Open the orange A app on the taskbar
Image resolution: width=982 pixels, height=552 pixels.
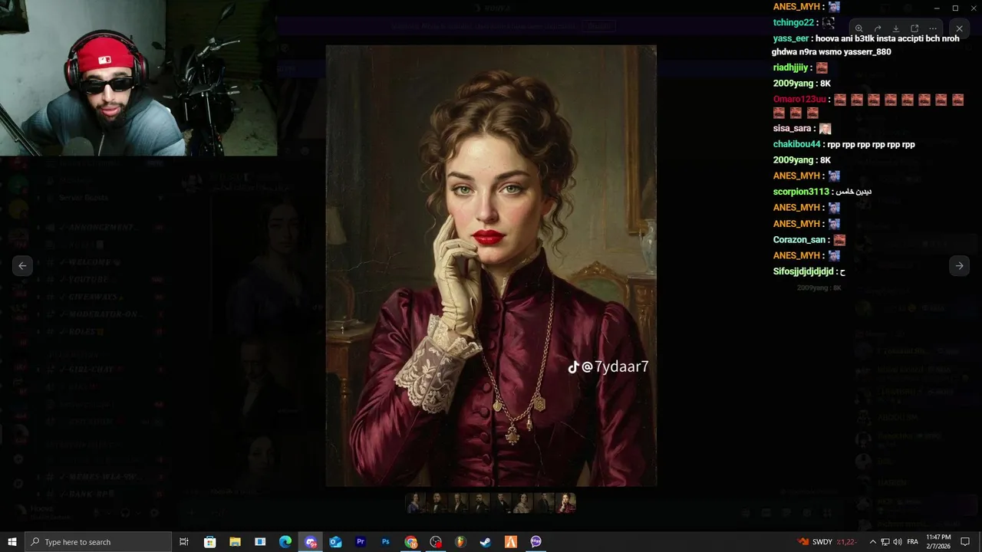coord(511,542)
